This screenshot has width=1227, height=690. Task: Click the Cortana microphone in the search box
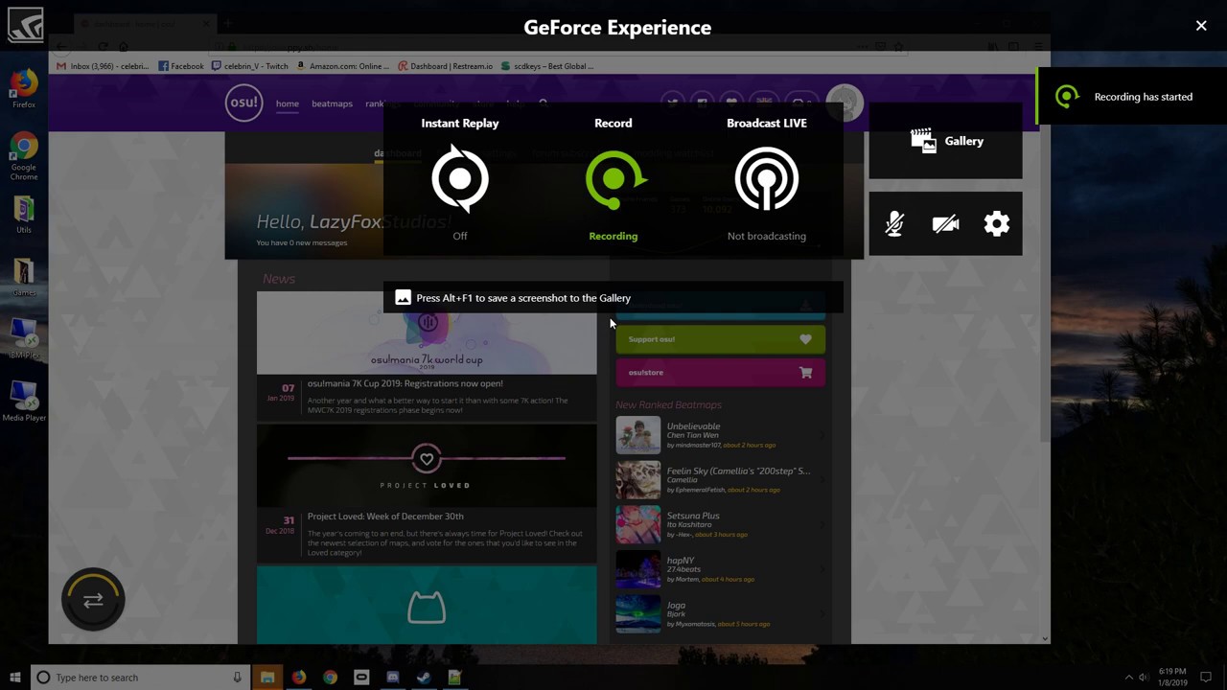point(237,678)
